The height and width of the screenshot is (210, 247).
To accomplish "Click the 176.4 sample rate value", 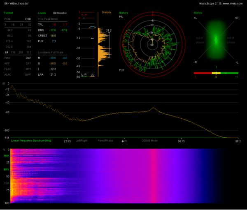I will 9,42.
